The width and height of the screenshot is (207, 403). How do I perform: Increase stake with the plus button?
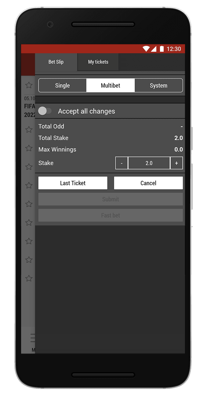coord(176,163)
